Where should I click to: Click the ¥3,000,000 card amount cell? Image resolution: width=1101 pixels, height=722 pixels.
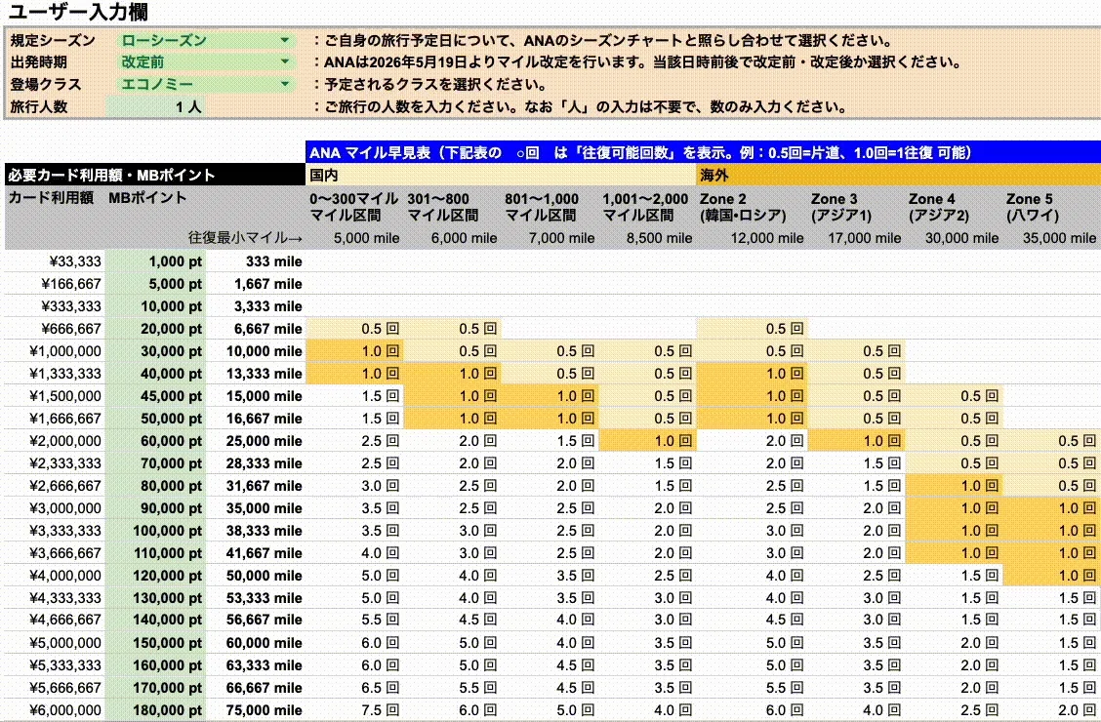click(56, 508)
